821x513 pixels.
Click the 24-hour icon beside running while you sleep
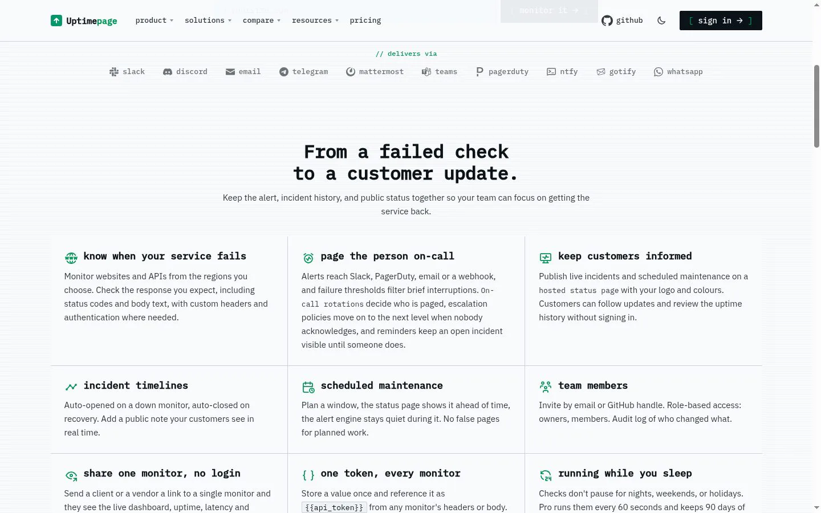click(546, 475)
